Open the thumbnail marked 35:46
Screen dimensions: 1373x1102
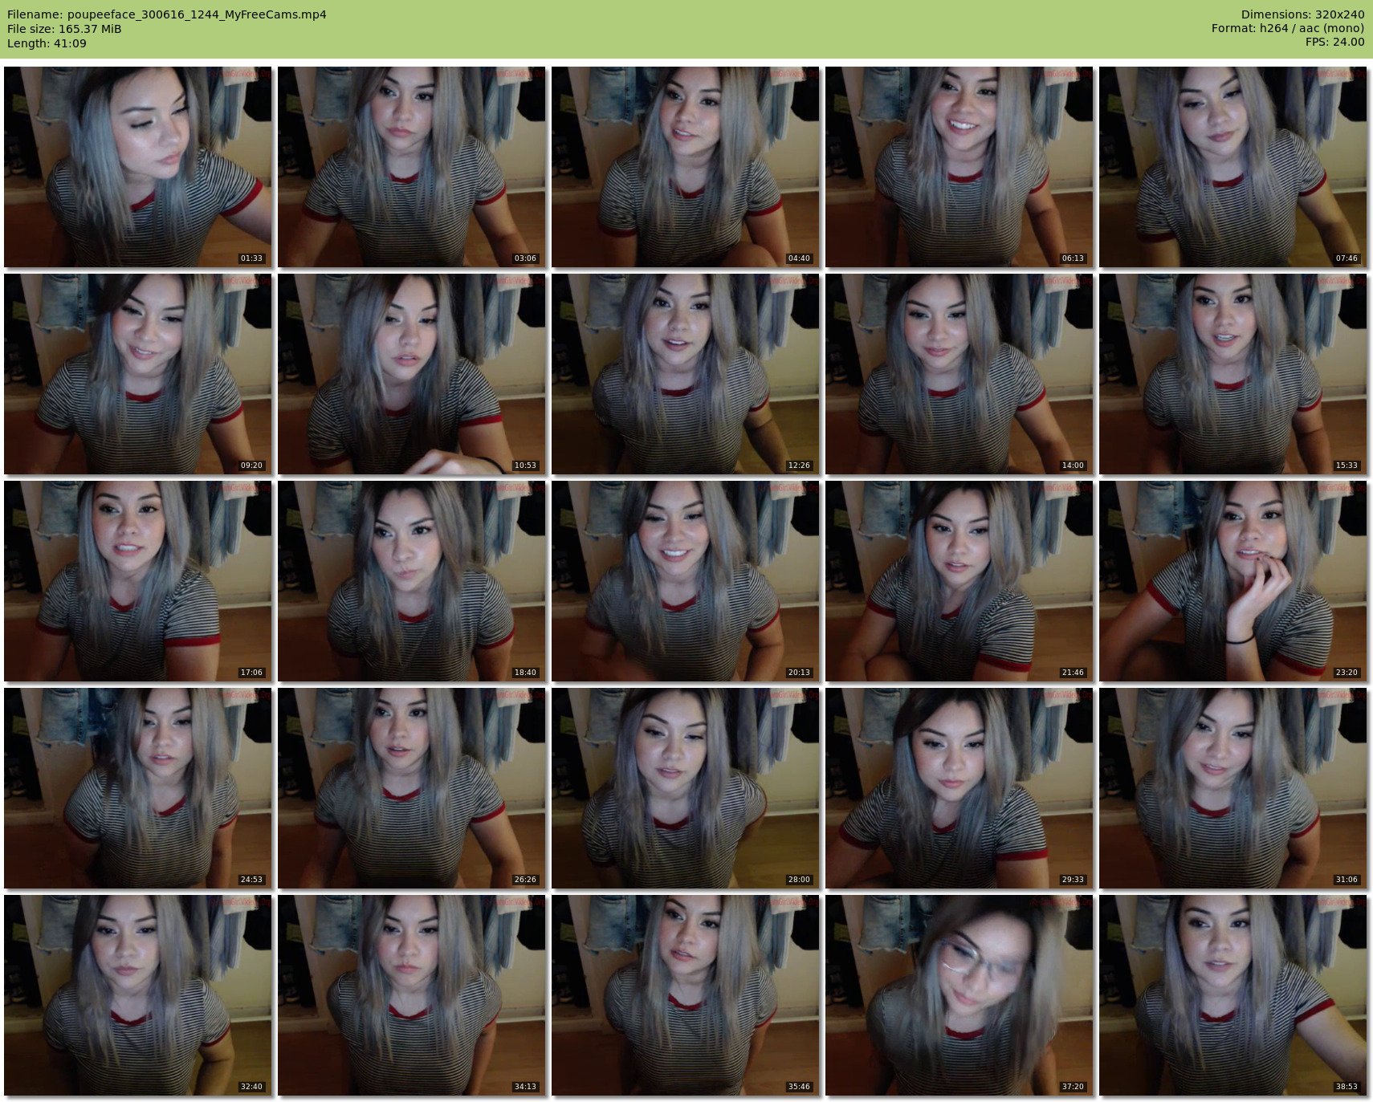point(686,995)
